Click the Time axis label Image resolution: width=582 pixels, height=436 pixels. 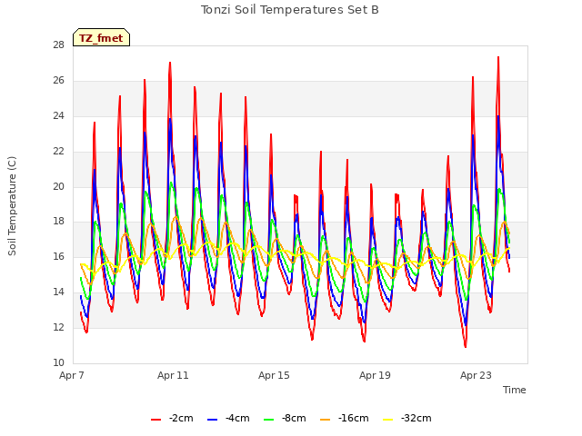click(515, 390)
